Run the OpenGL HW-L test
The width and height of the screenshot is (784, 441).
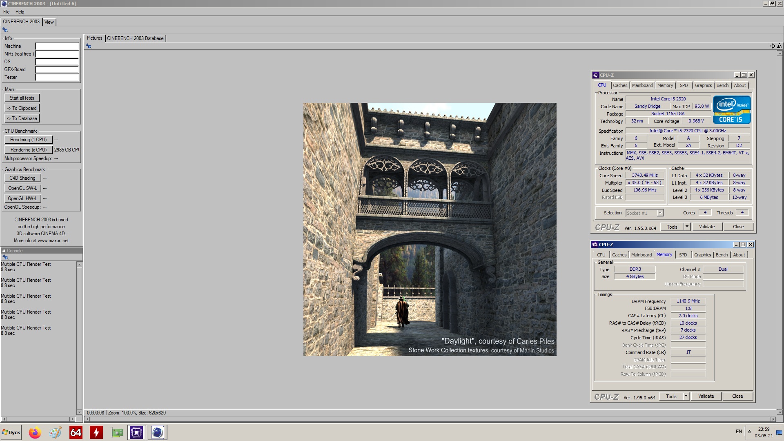click(x=22, y=198)
